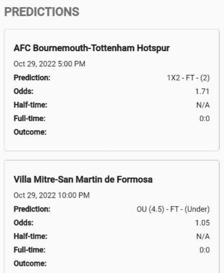
Task: Click the Villa Mitre card's Half-time N/A value
Action: (203, 236)
